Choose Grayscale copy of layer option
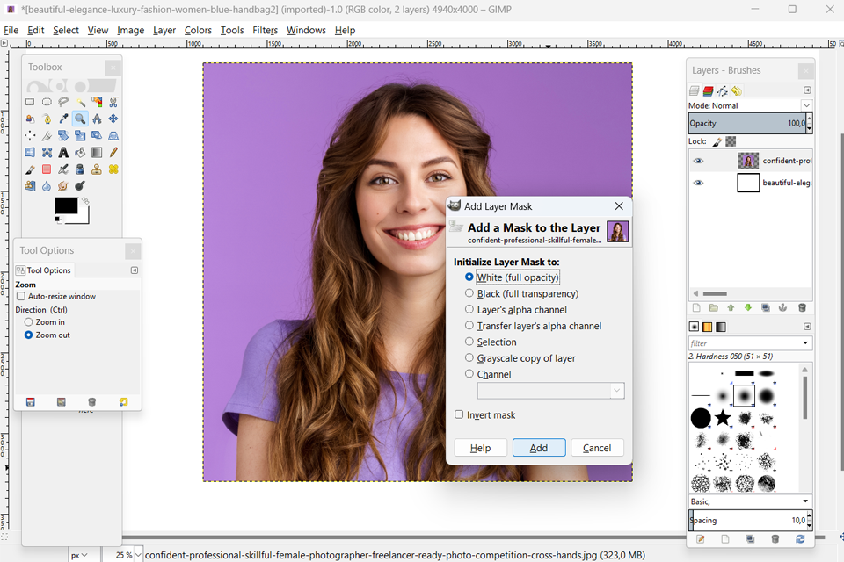 [x=469, y=357]
